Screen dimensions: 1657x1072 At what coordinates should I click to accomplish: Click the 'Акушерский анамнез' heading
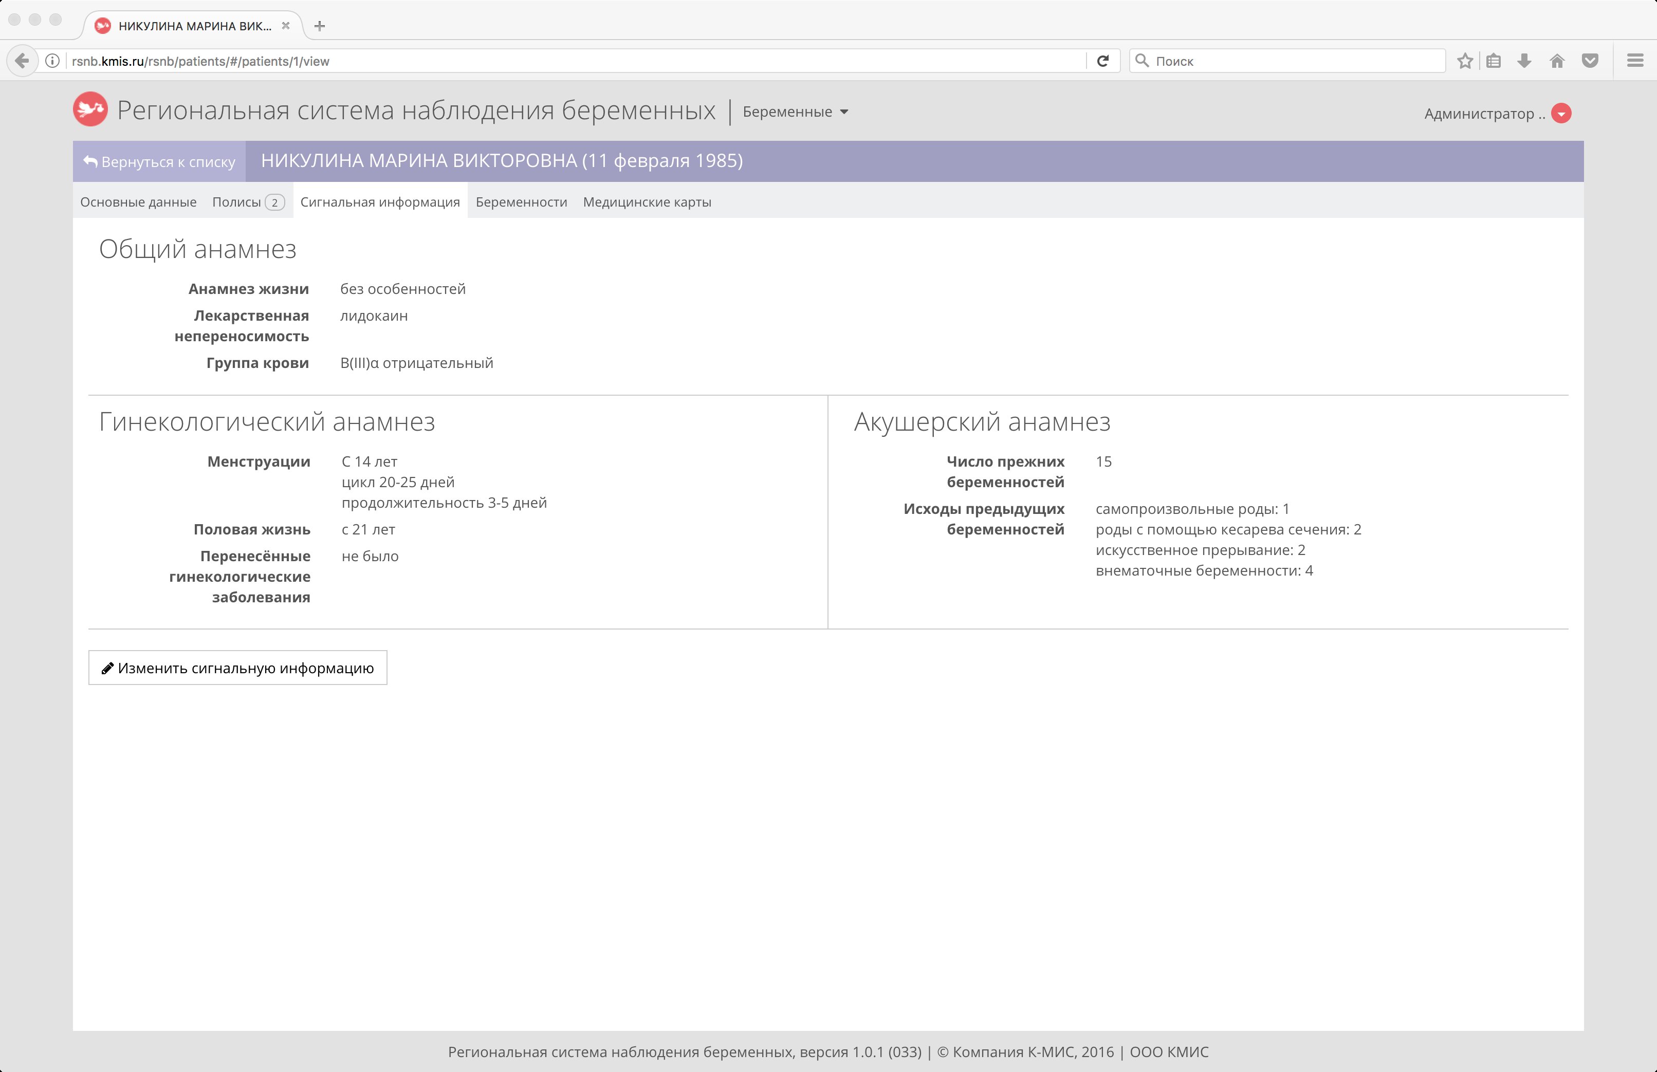[982, 422]
